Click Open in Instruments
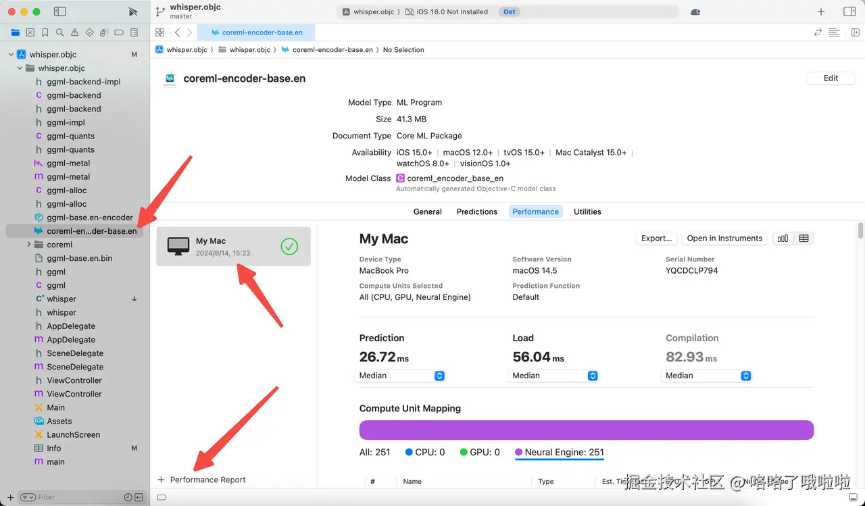The height and width of the screenshot is (506, 865). click(724, 238)
